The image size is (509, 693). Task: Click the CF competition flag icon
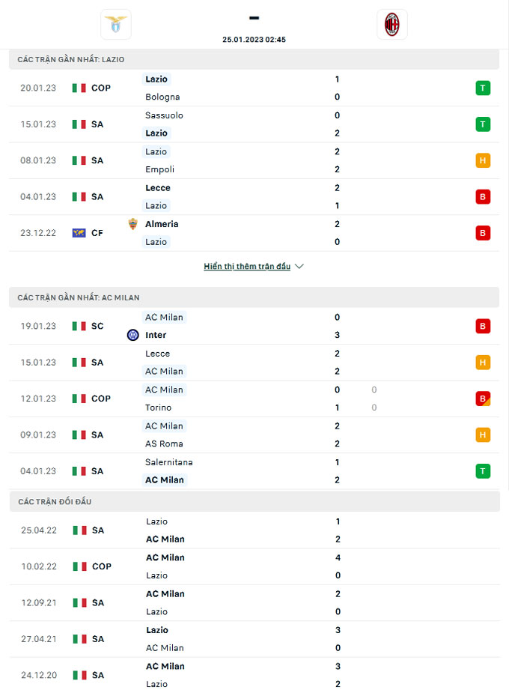79,233
